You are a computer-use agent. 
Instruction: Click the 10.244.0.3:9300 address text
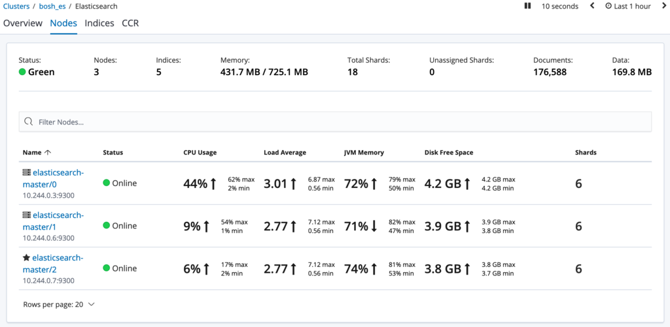click(x=48, y=195)
